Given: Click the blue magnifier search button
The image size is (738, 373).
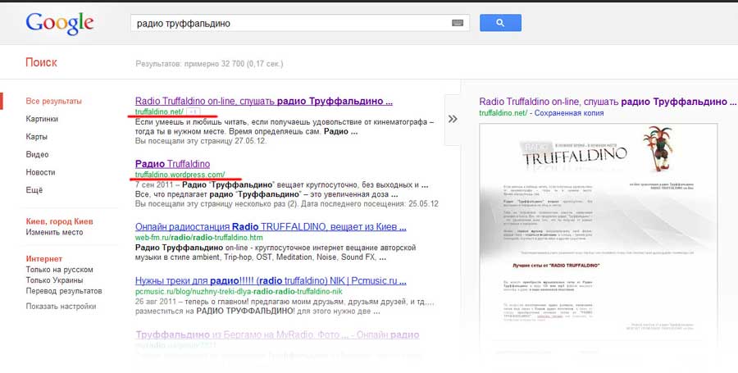Looking at the screenshot, I should [x=500, y=23].
